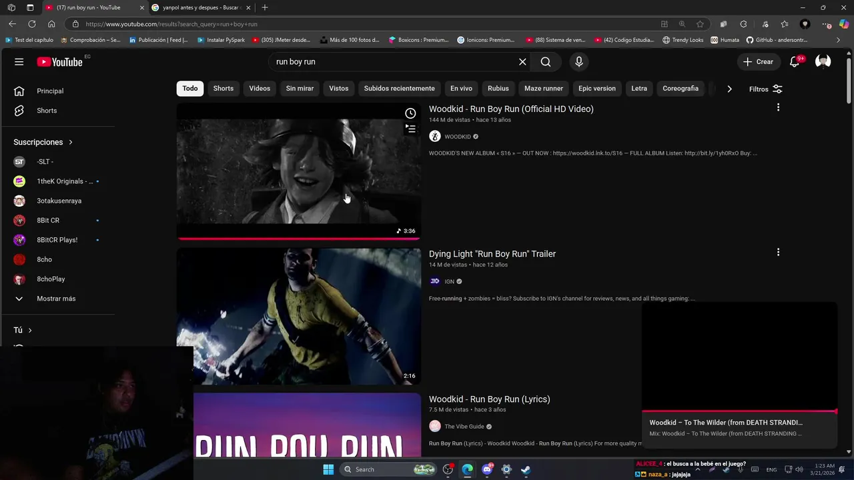The width and height of the screenshot is (854, 480).
Task: Select the Maze runner filter chip
Action: (544, 89)
